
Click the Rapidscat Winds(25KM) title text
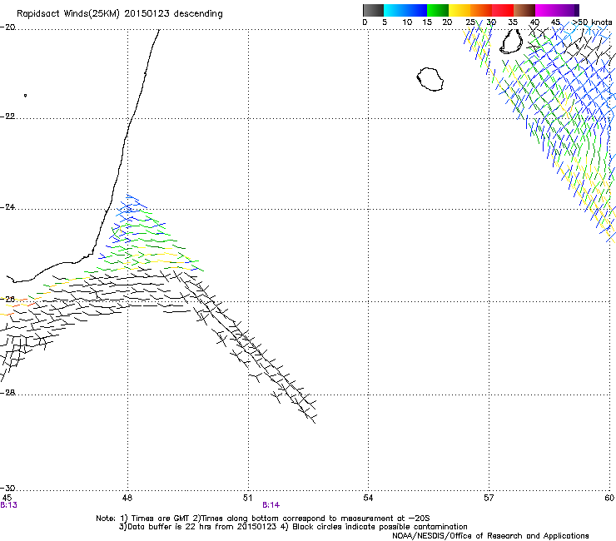tap(119, 14)
